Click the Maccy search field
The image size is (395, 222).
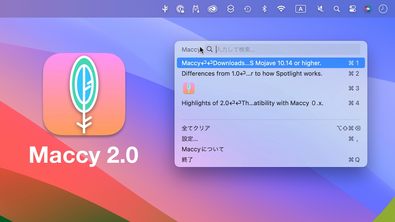[282, 49]
